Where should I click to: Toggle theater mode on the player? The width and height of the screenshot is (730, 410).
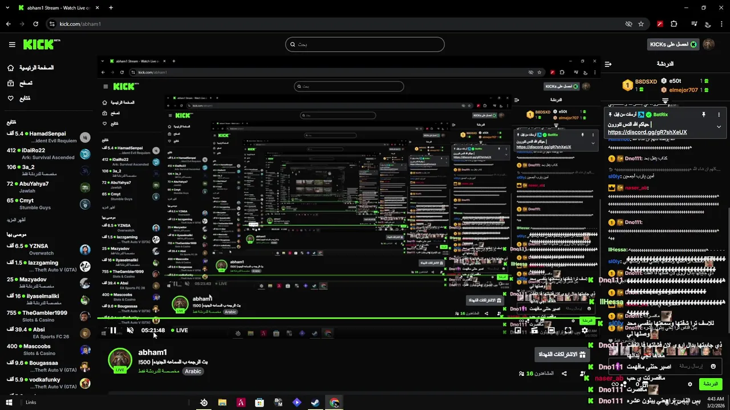[551, 330]
